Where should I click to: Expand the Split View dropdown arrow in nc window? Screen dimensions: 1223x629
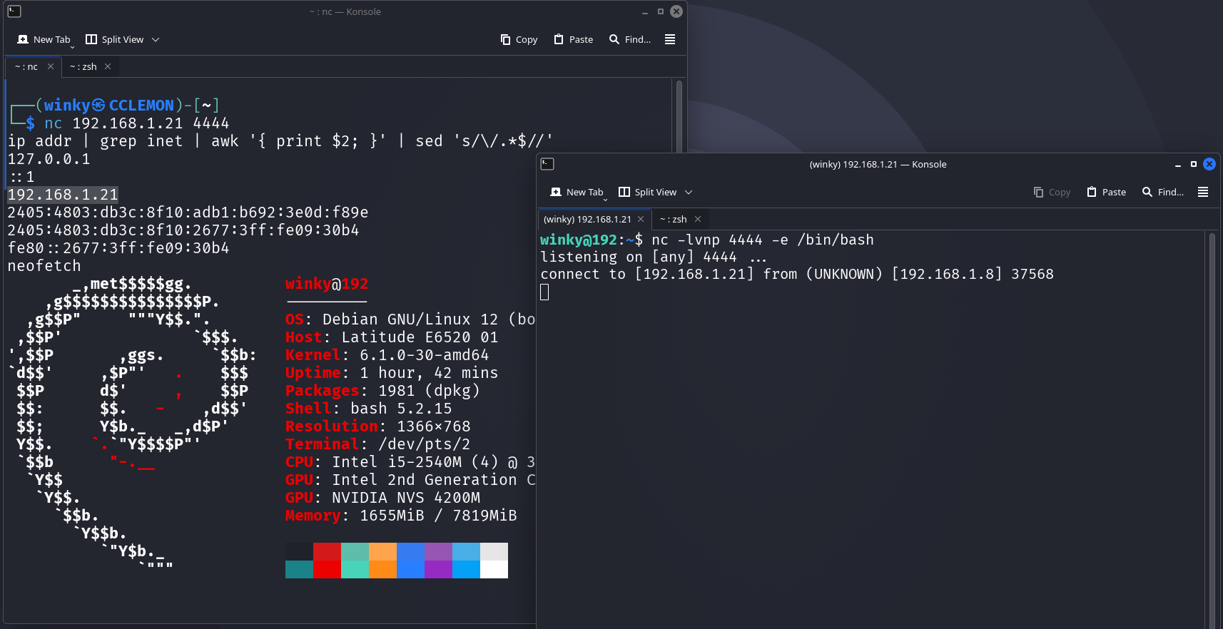(x=156, y=40)
